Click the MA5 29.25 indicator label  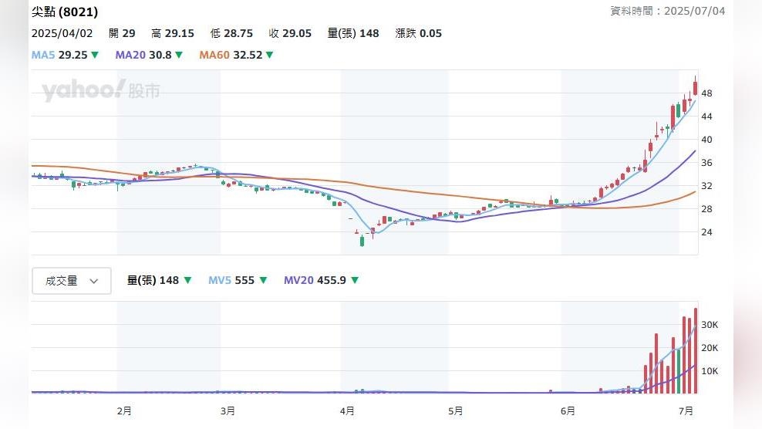[x=59, y=55]
